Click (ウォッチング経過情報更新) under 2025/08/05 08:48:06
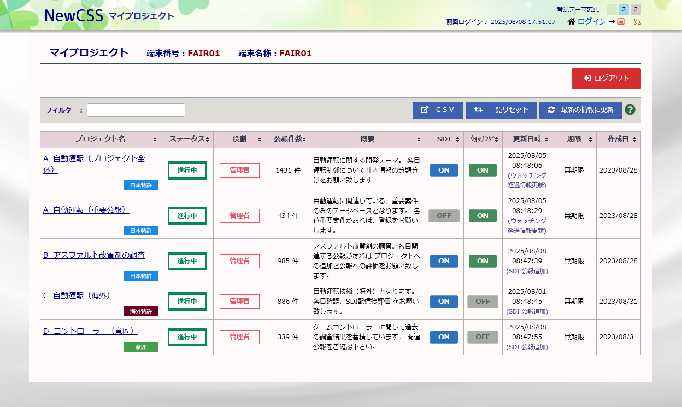The width and height of the screenshot is (682, 407). click(527, 181)
